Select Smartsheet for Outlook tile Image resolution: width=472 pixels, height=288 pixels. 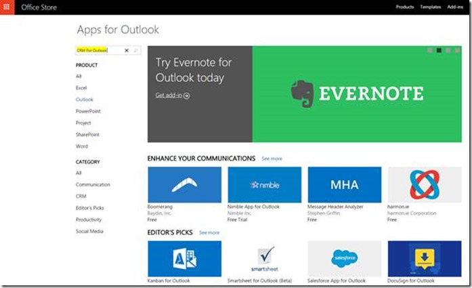[x=264, y=258]
